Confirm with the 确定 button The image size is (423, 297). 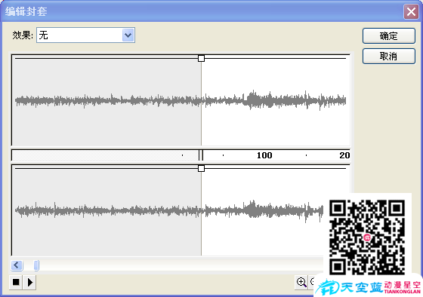389,36
